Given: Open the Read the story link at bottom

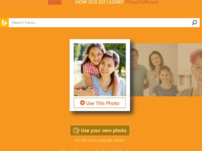Looking at the screenshot, I should coord(95,150).
